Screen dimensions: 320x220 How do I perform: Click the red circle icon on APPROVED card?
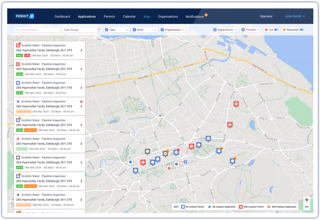pos(18,139)
